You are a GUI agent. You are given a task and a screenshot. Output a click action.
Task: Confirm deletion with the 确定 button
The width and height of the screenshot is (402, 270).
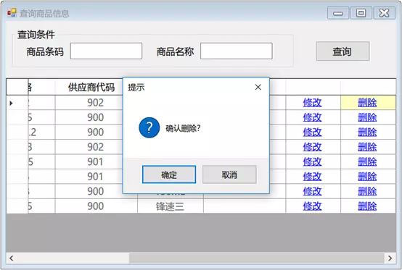pyautogui.click(x=169, y=174)
